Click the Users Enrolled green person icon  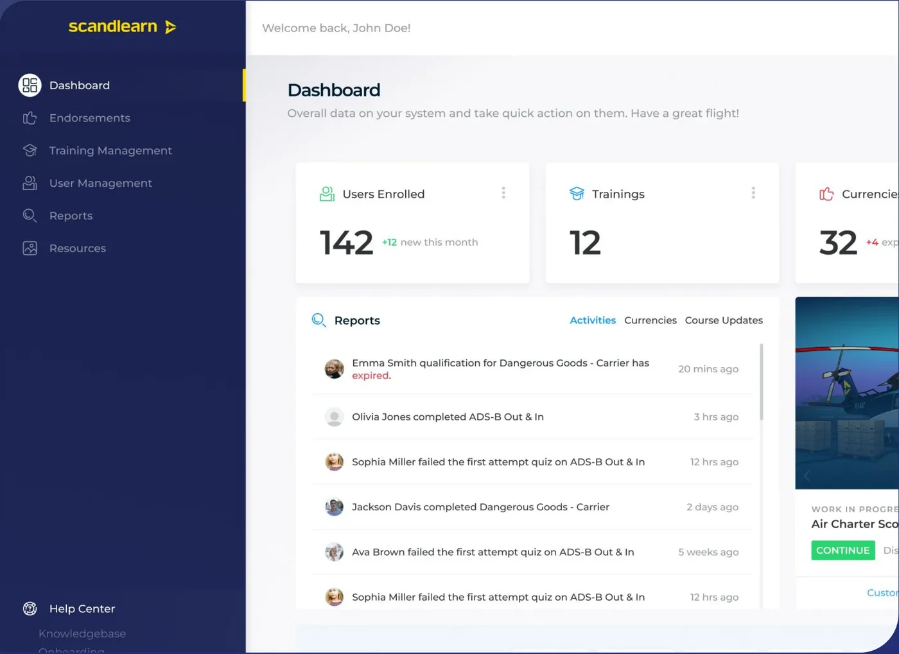(327, 194)
